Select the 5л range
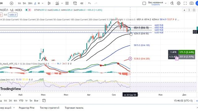This screenshot has height=111, width=198. [31, 101]
